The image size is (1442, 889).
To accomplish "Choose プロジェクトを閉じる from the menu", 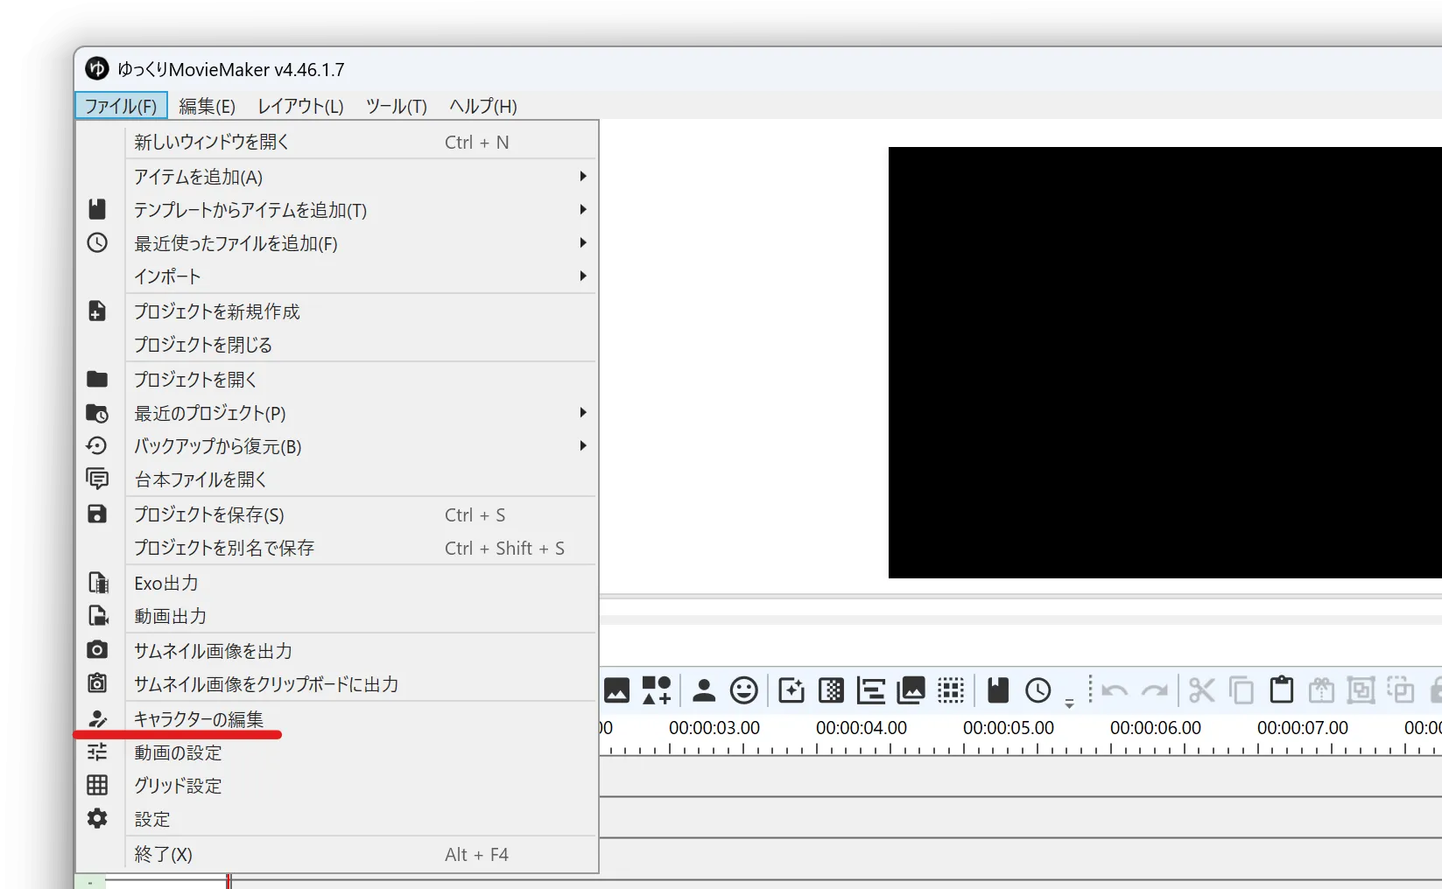I will [x=337, y=345].
